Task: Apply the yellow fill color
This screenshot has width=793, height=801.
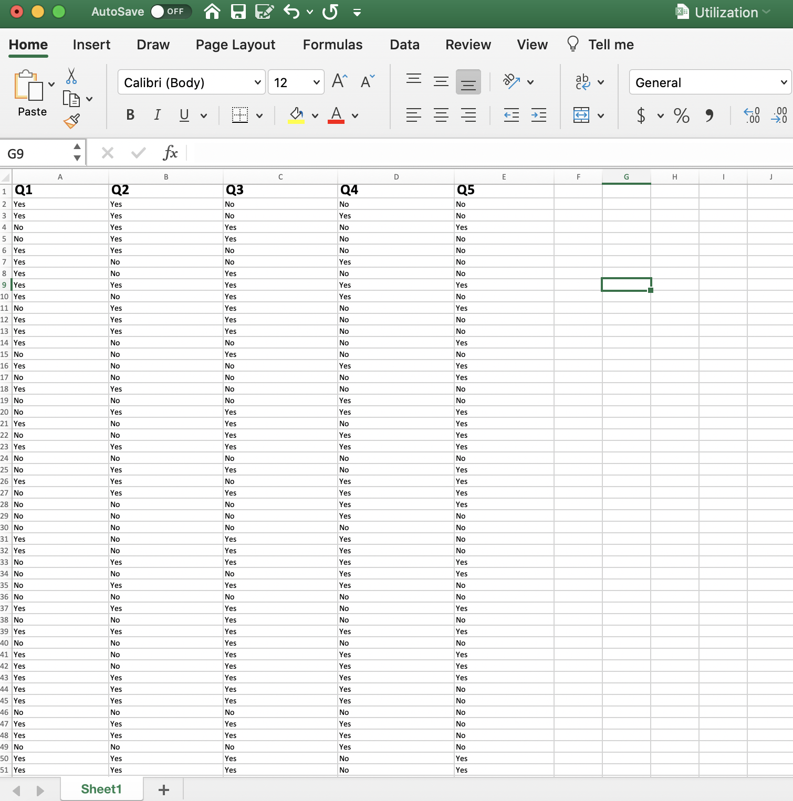Action: (296, 115)
